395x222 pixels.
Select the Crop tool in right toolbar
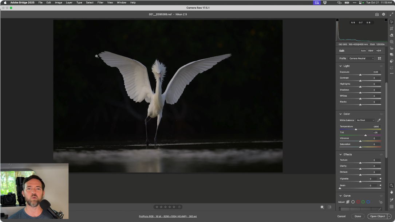(391, 29)
